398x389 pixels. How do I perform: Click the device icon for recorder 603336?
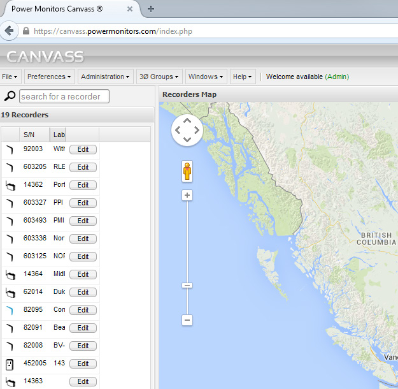click(x=10, y=239)
